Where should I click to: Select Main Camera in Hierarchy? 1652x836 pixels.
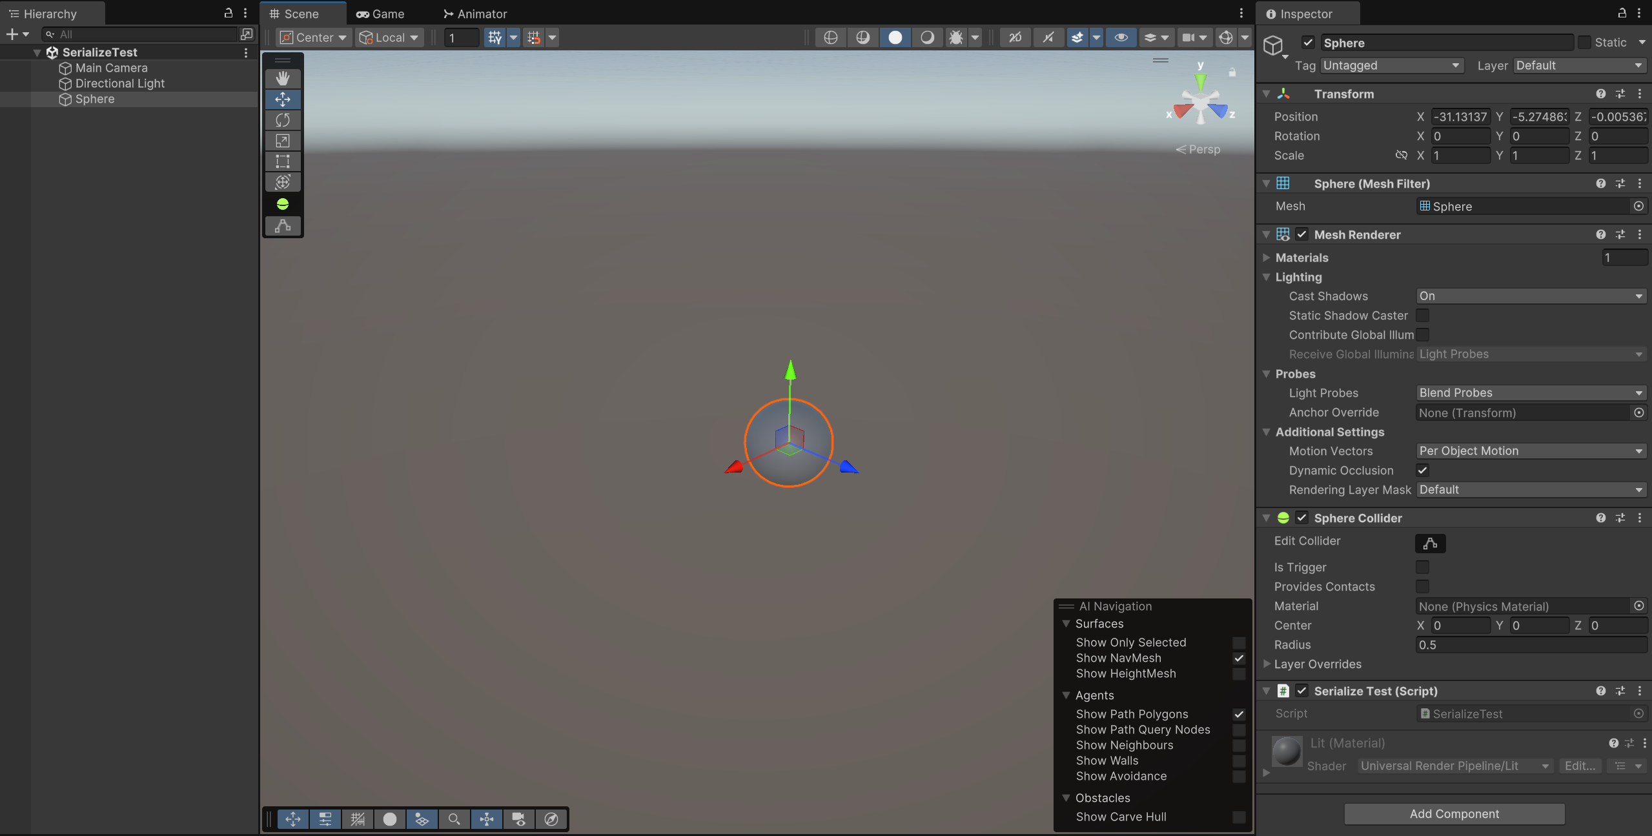click(111, 68)
